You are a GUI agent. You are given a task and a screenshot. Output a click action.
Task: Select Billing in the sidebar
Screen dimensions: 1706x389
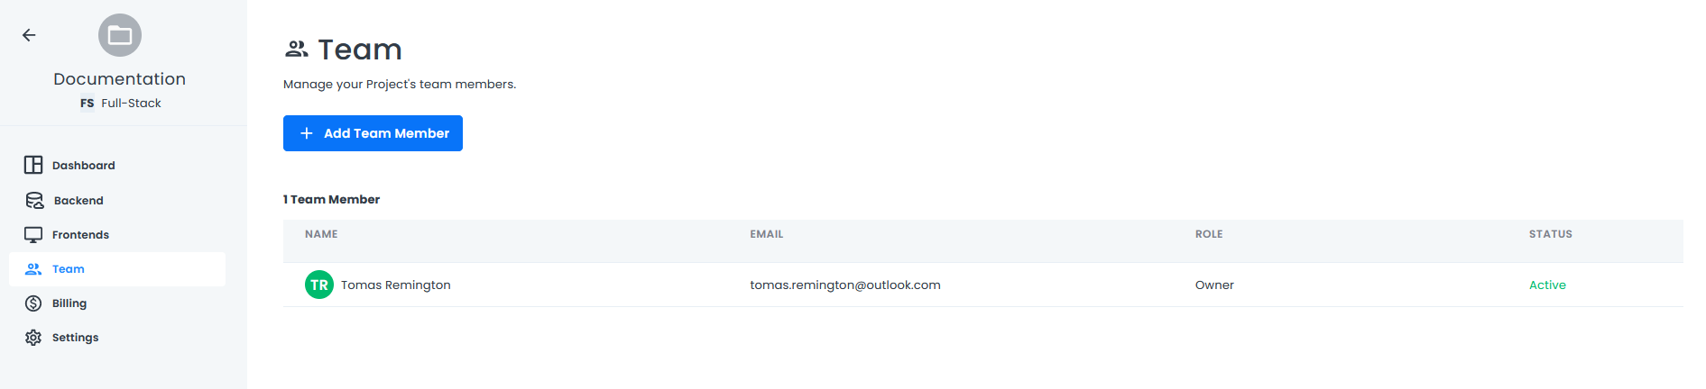click(69, 303)
